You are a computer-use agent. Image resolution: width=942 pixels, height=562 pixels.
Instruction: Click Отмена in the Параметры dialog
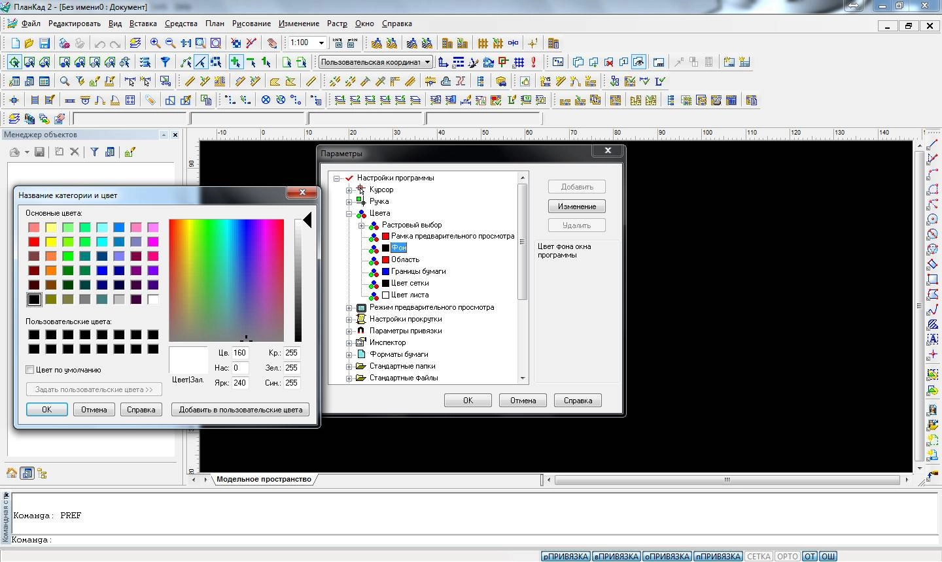[x=523, y=401]
